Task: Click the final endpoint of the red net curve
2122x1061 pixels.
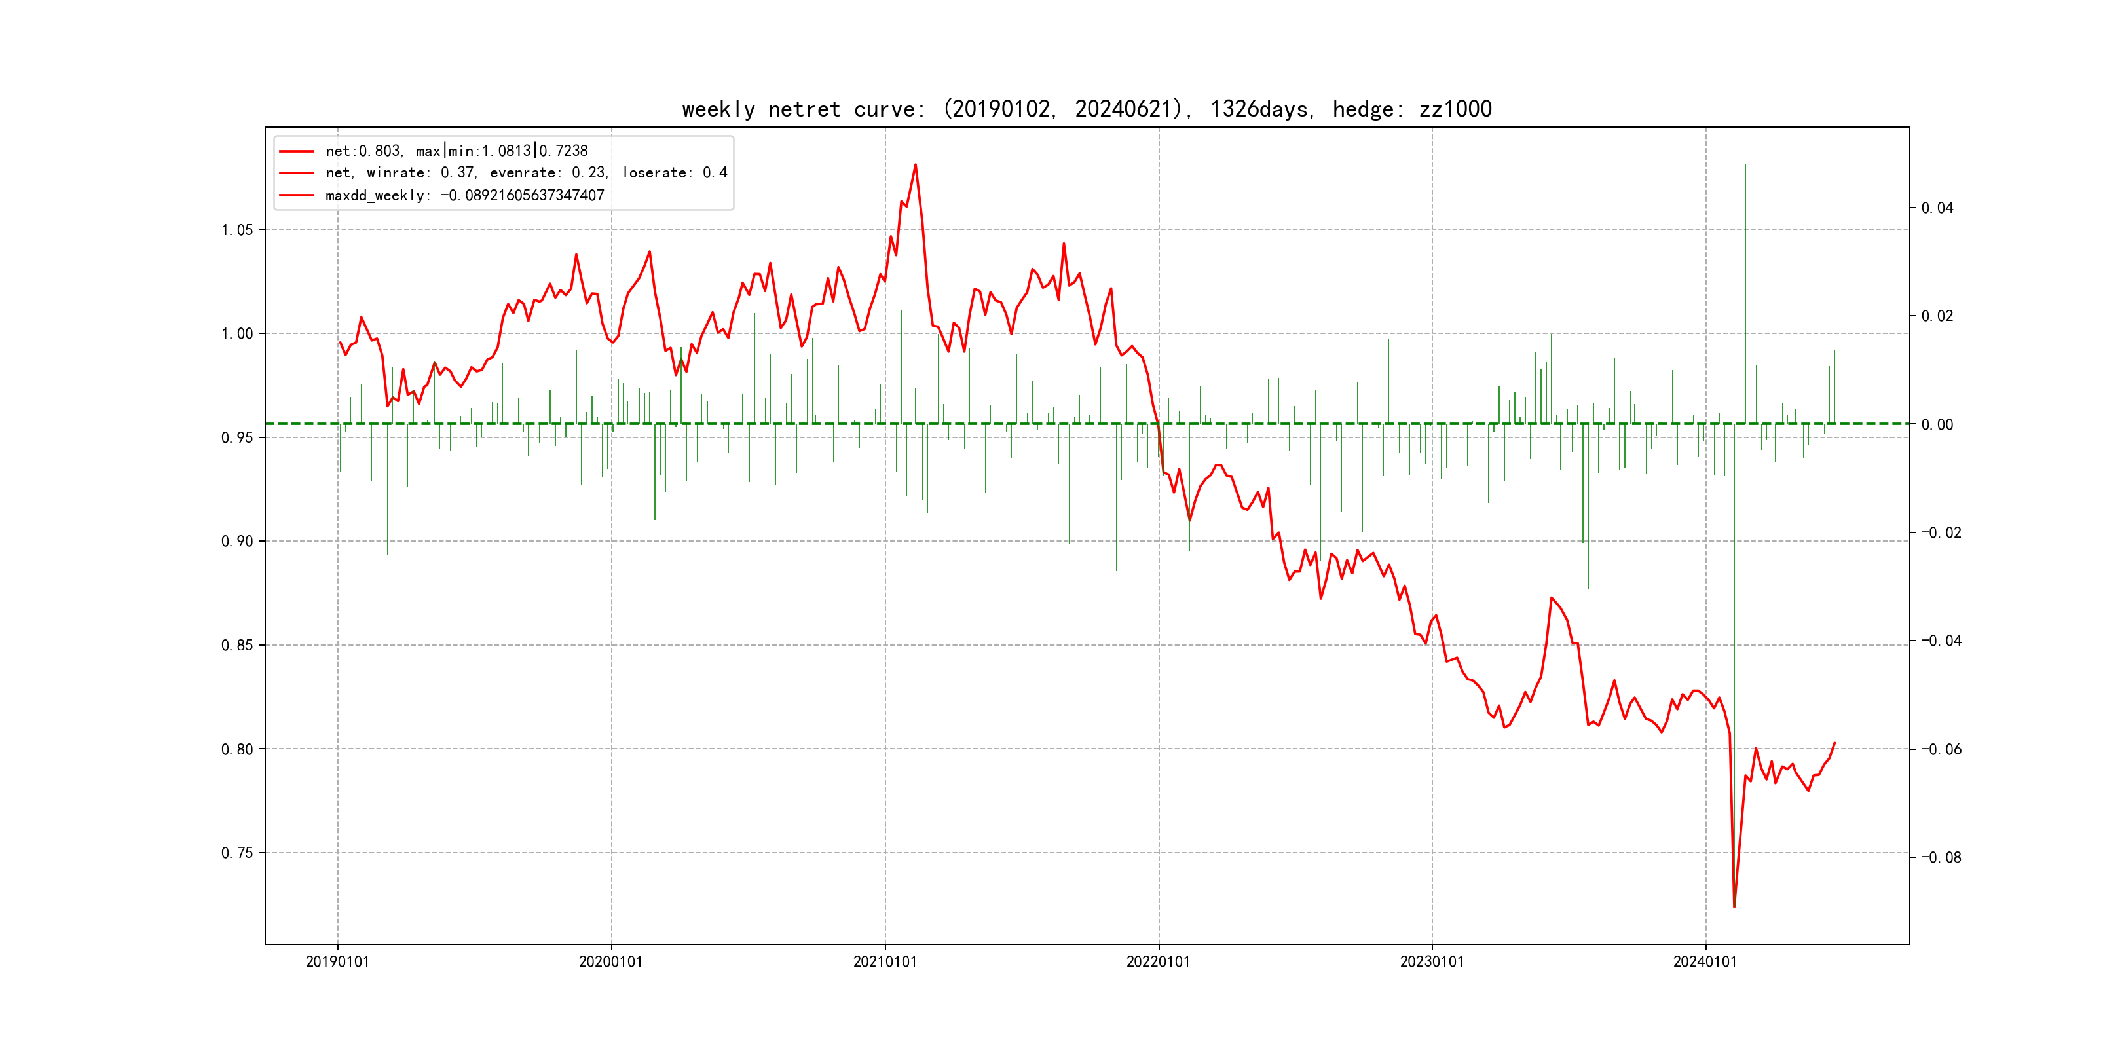Action: pos(1834,743)
